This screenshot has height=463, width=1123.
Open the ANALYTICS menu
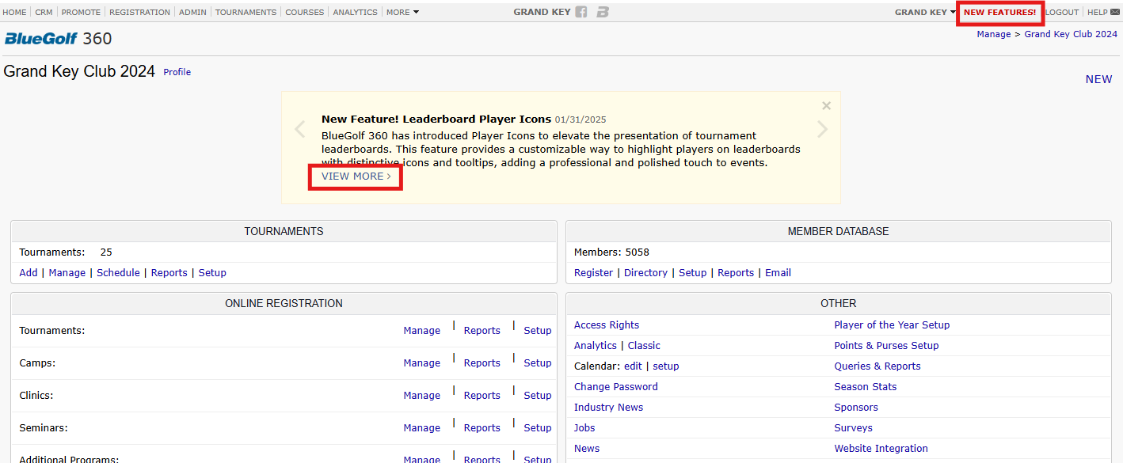tap(355, 13)
